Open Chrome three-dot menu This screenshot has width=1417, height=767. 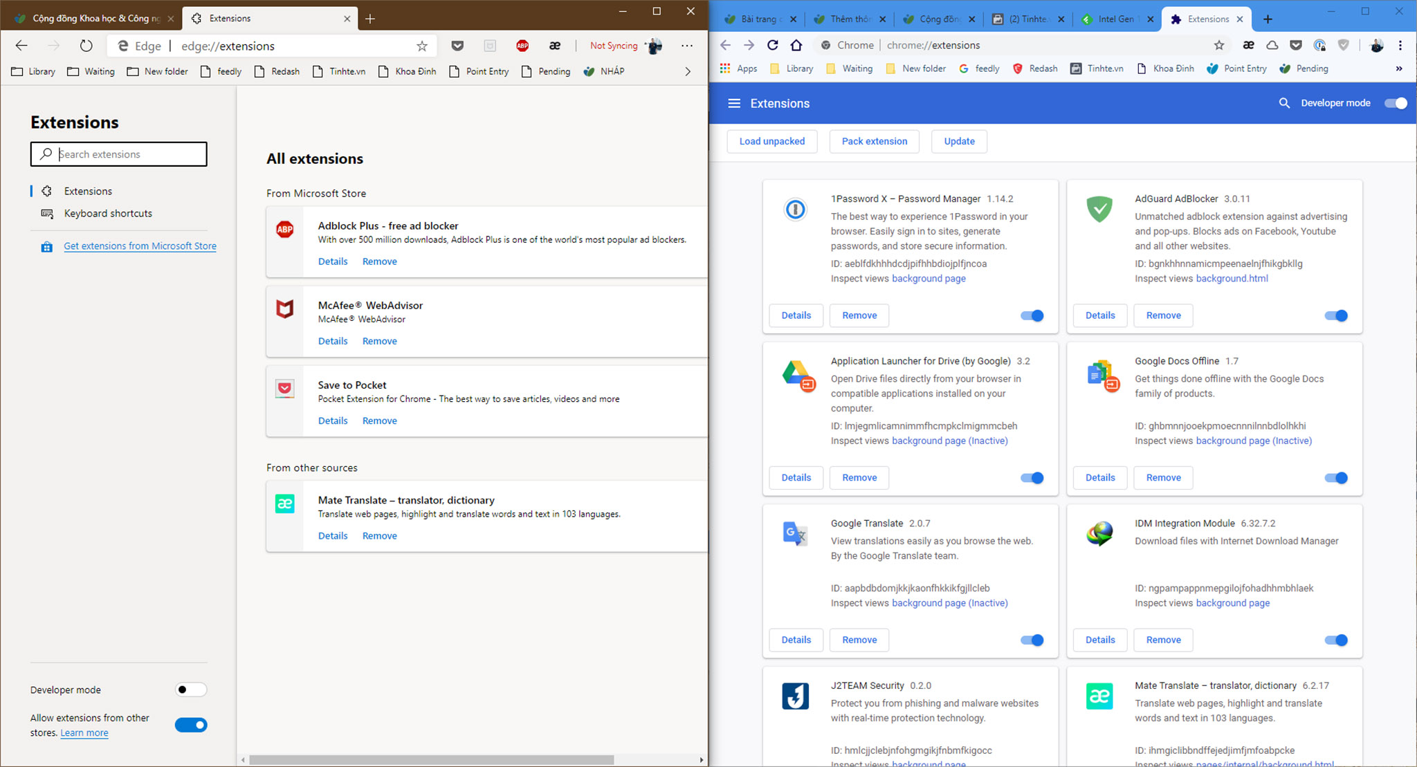click(x=1400, y=45)
